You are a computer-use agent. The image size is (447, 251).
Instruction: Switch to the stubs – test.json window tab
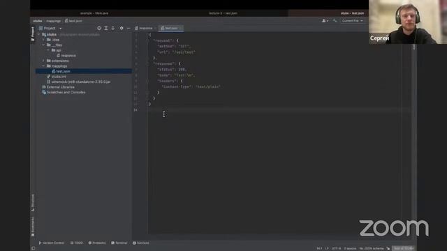(352, 13)
